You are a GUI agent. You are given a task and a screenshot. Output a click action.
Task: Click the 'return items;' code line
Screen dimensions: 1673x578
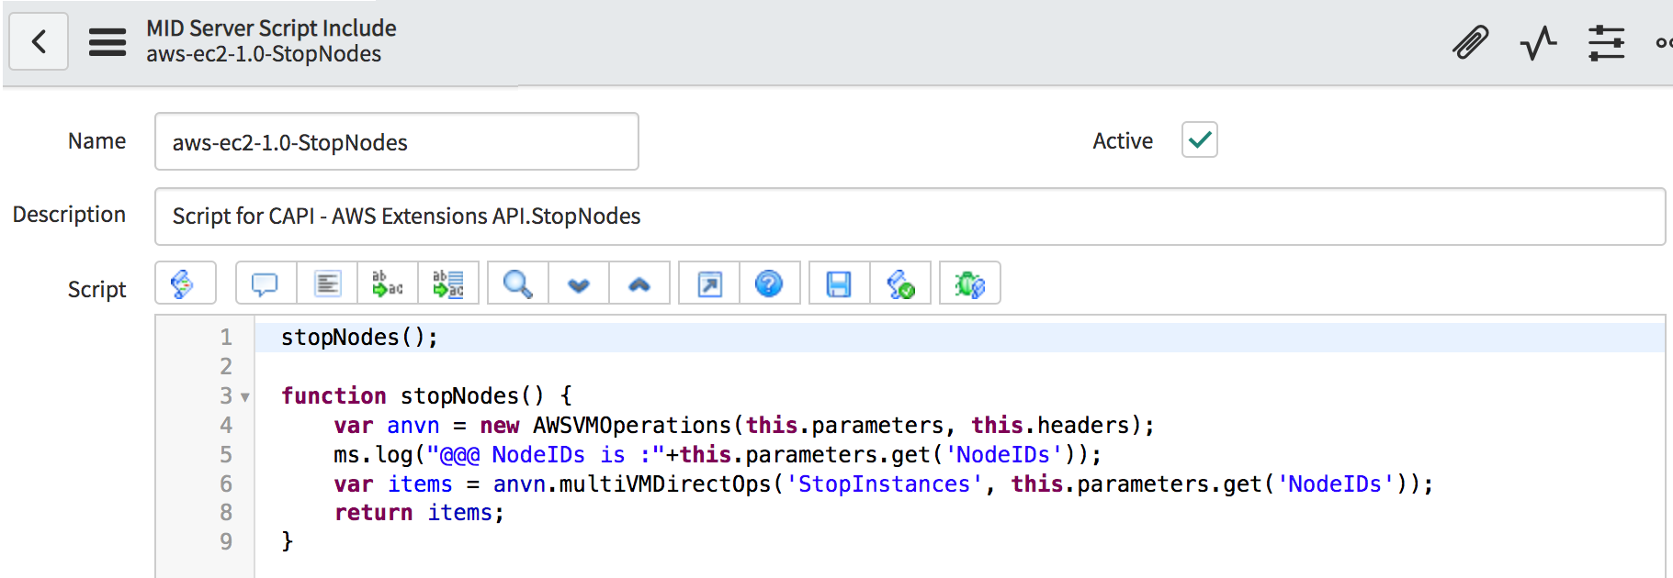point(419,513)
